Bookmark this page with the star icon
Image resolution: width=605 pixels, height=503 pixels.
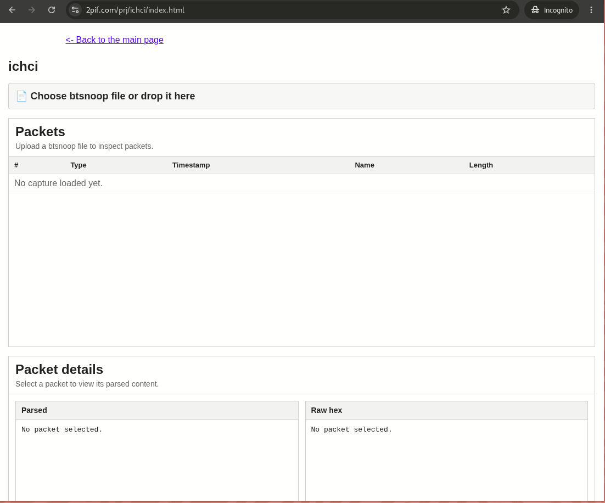click(x=506, y=10)
